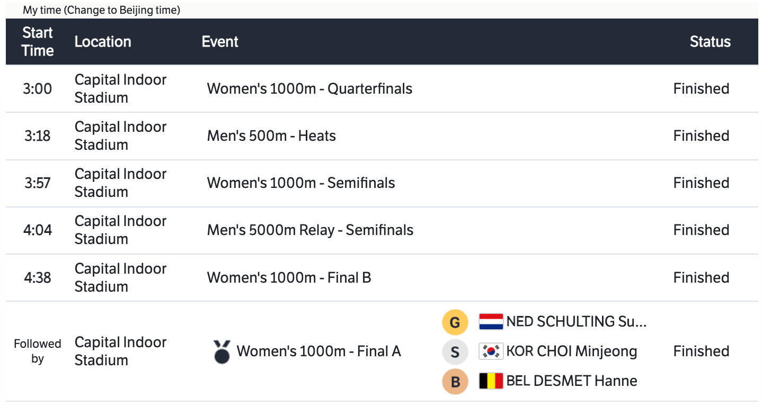Click the Status column header
This screenshot has width=762, height=406.
(x=710, y=42)
